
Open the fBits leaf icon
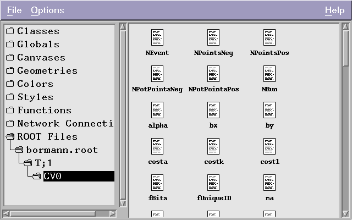point(157,183)
